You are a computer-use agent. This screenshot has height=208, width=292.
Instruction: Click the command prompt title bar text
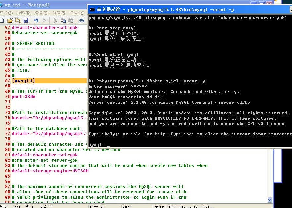[166, 10]
